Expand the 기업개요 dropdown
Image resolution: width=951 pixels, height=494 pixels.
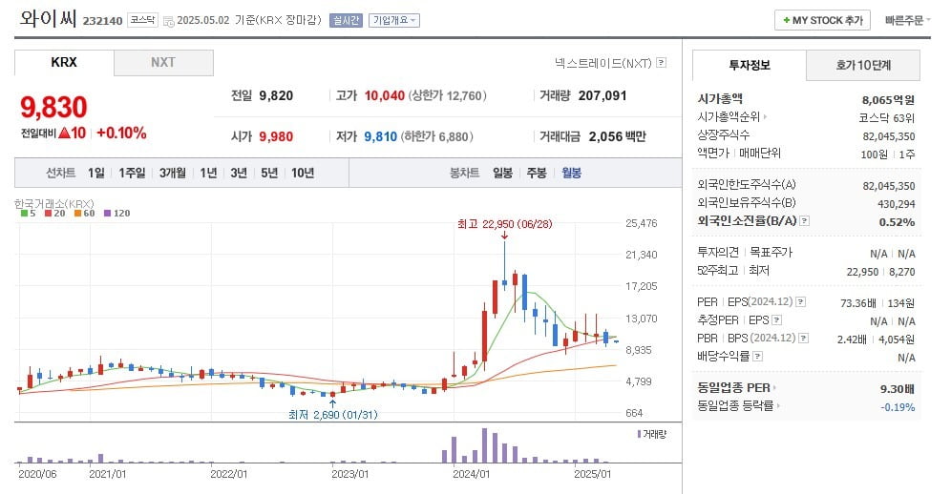(x=393, y=20)
